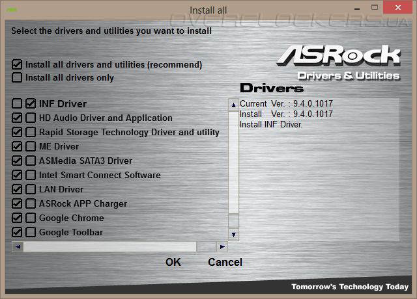The image size is (417, 299).
Task: Uncheck Install all drivers and utilities (recommend)
Action: click(17, 64)
